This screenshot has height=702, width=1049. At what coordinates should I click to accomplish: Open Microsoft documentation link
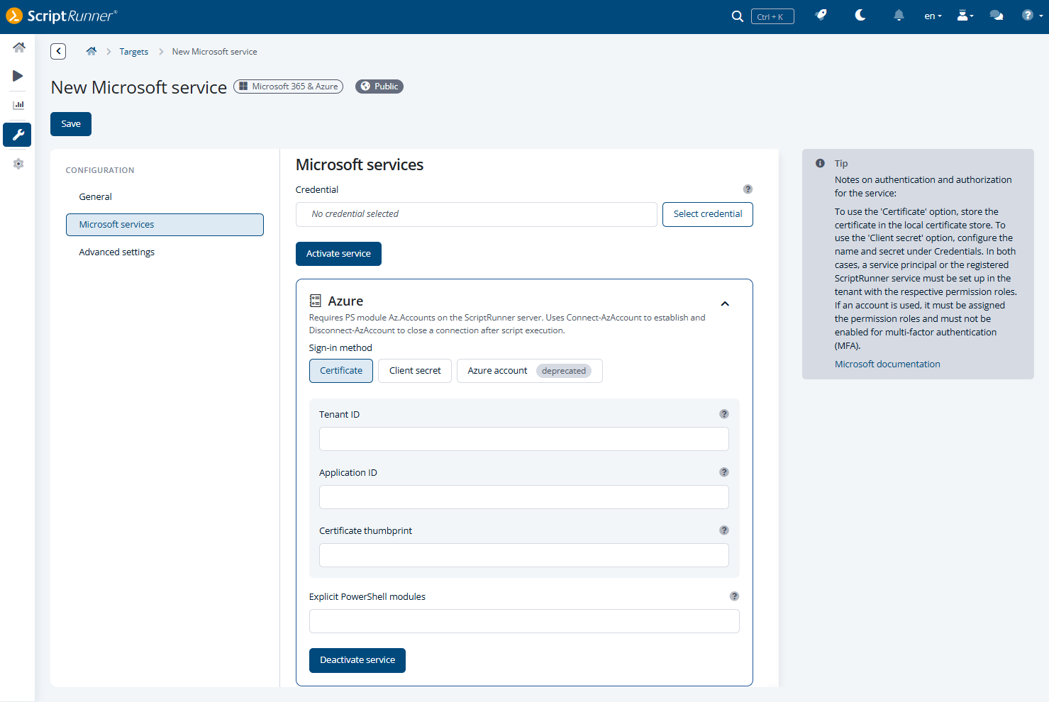point(887,364)
